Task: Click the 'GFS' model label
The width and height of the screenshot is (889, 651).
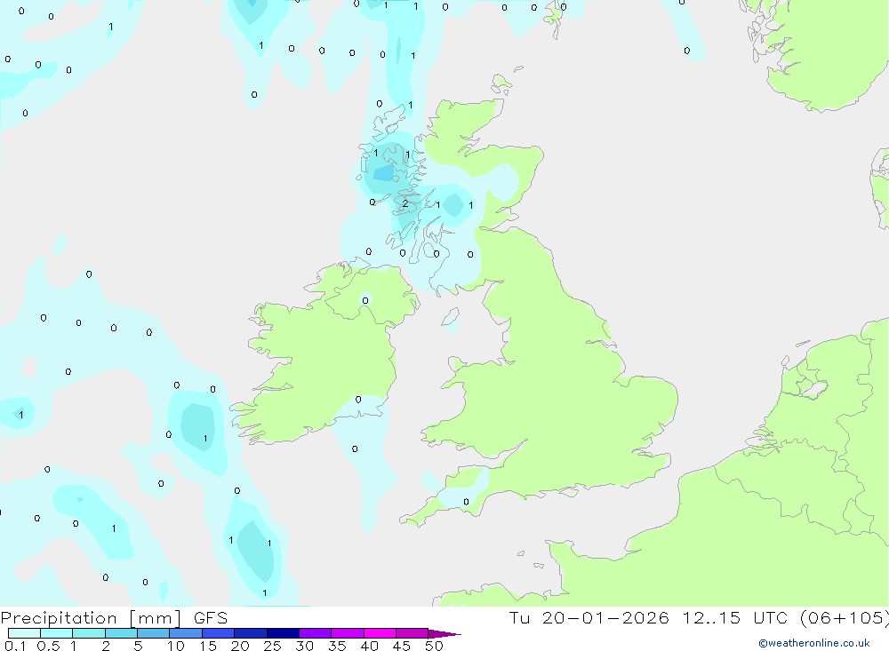Action: point(211,618)
